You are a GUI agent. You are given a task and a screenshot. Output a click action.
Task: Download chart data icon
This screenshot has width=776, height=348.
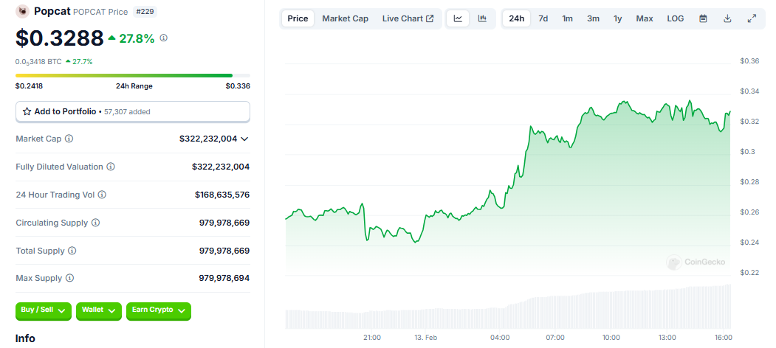coord(727,18)
